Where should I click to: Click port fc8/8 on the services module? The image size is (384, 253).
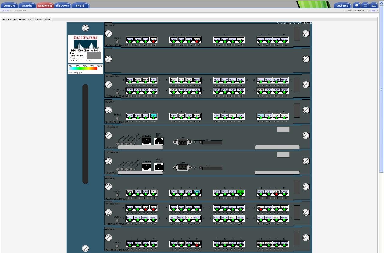pyautogui.click(x=197, y=208)
